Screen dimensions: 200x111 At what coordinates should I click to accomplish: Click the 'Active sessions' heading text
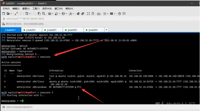(11, 62)
